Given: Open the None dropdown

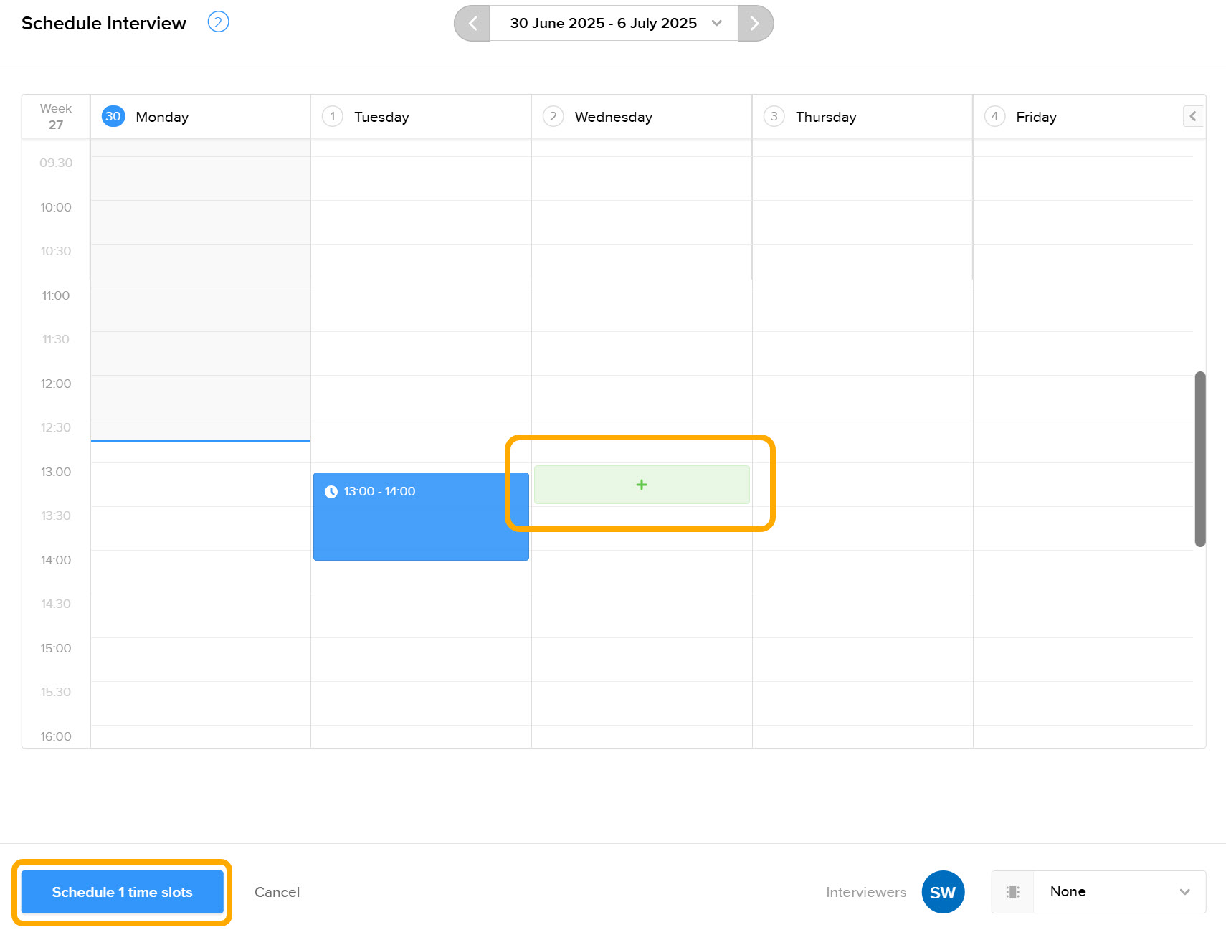Looking at the screenshot, I should click(x=1118, y=892).
